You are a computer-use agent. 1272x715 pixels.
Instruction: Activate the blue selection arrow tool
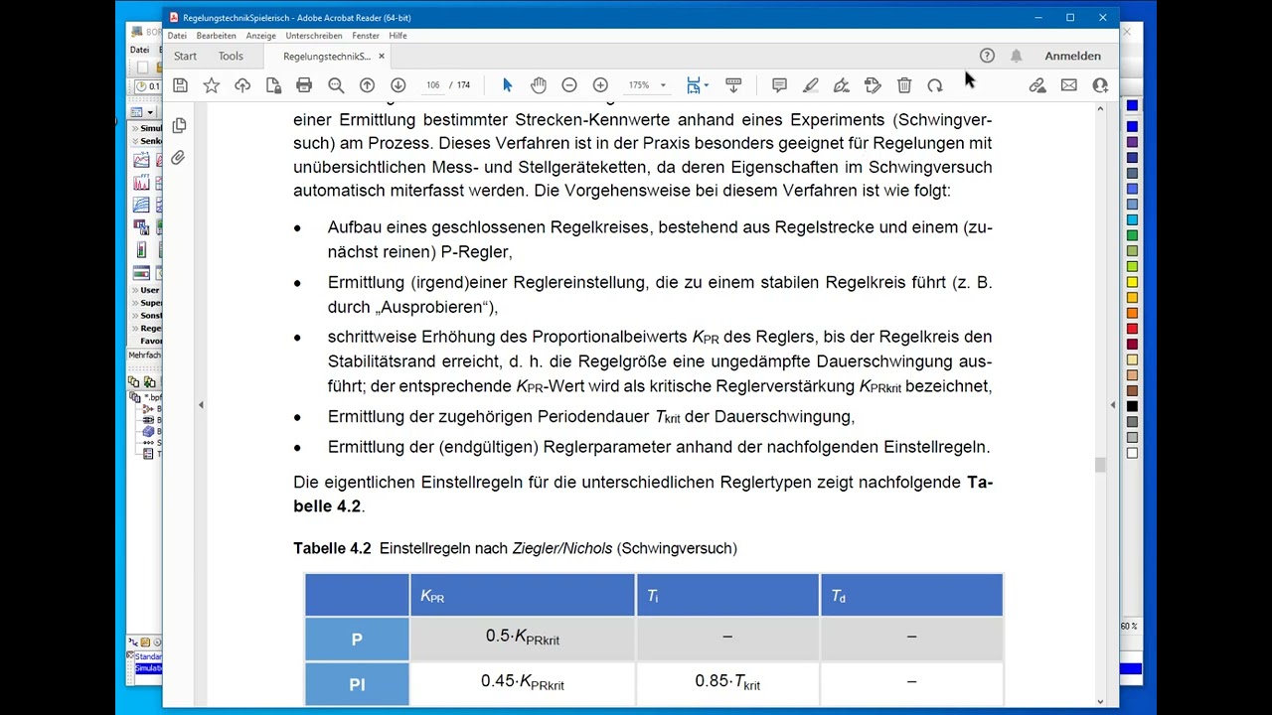(x=507, y=85)
